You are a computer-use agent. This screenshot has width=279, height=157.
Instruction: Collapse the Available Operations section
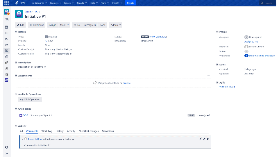(x=16, y=94)
